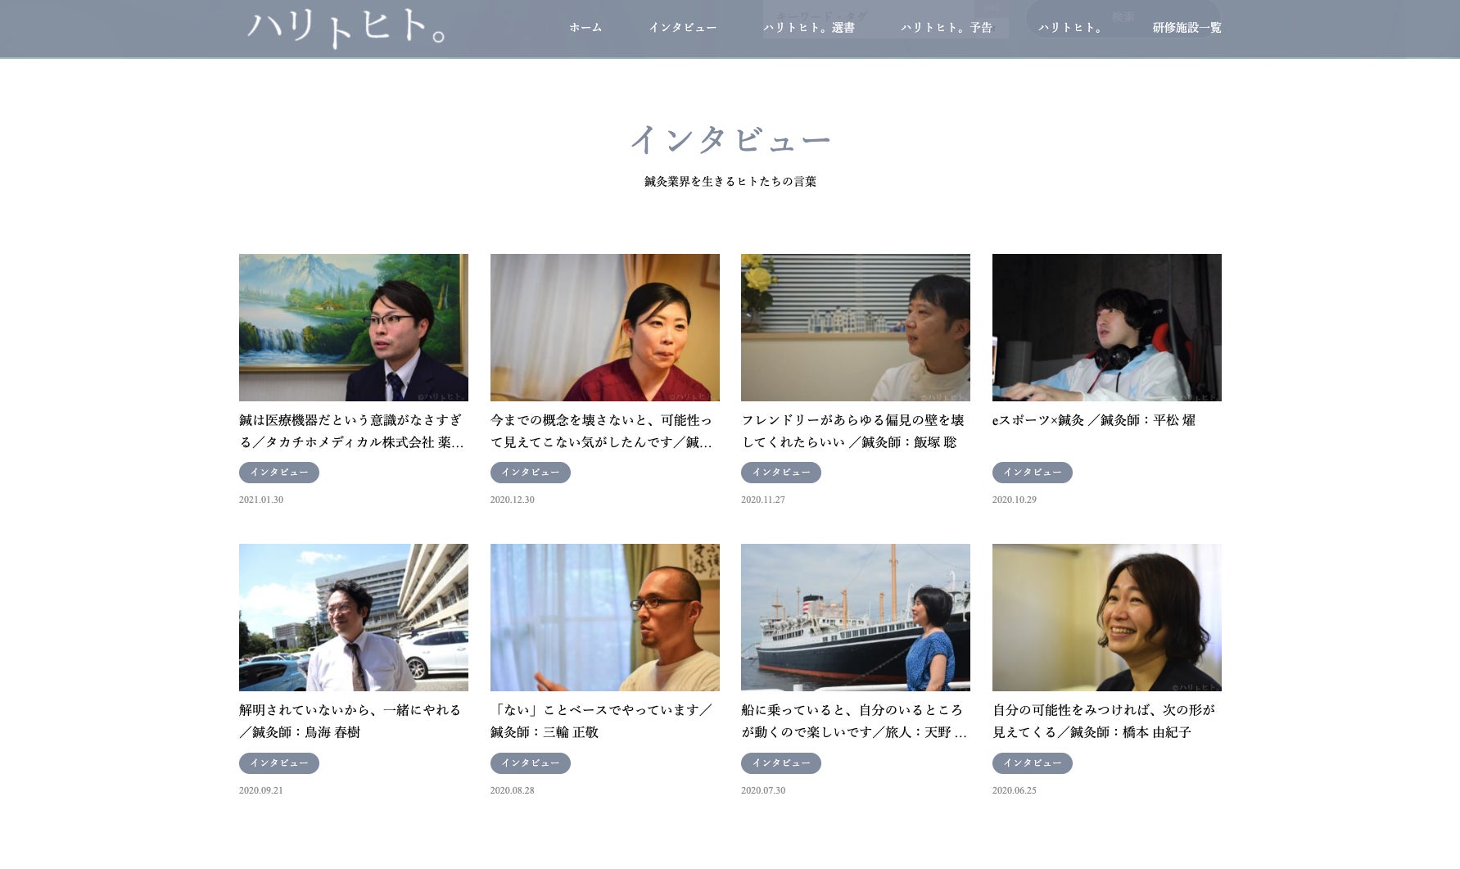Screen dimensions: 1460x869
Task: Go to ハリトヒト。選書 page
Action: (809, 28)
